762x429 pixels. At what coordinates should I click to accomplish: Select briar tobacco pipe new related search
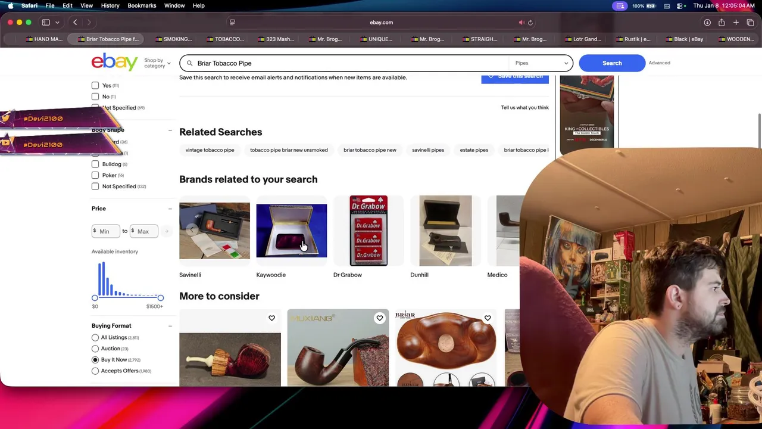pyautogui.click(x=370, y=150)
